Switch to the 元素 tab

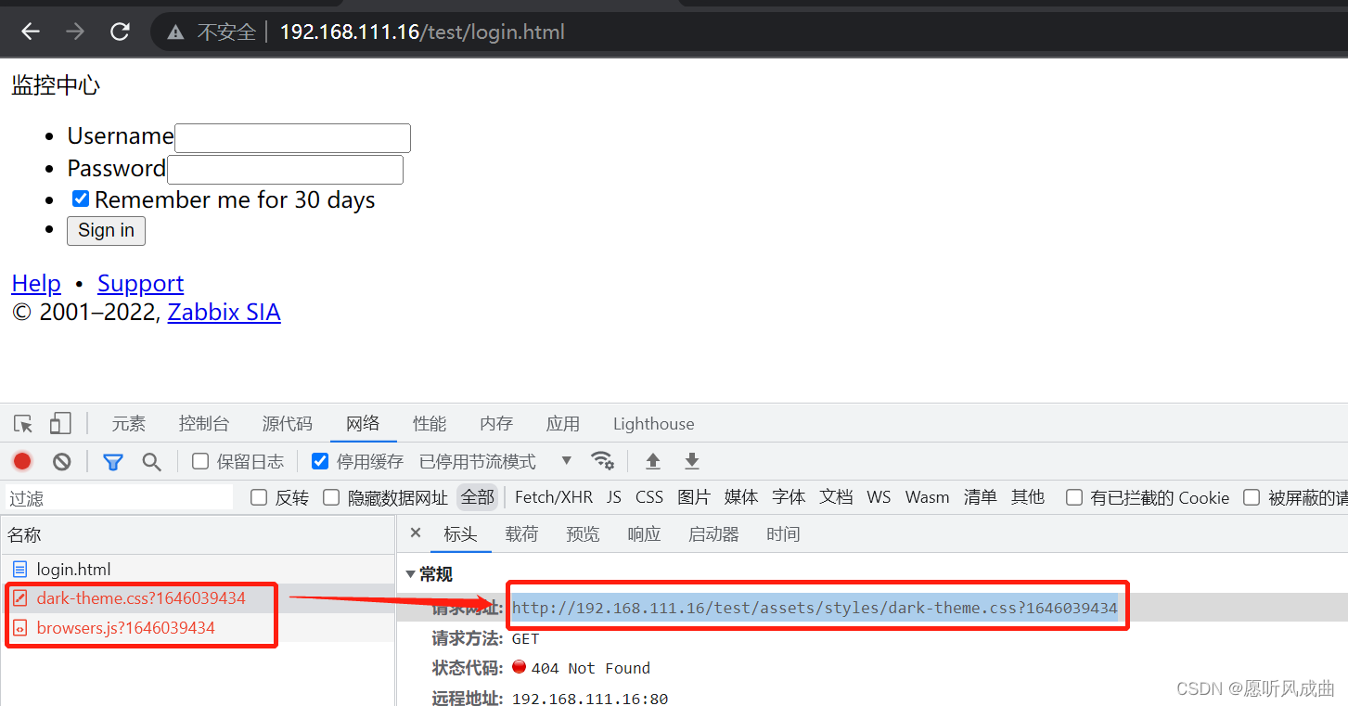point(129,424)
